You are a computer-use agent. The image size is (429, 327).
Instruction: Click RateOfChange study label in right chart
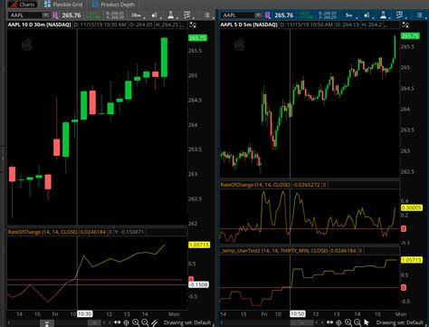[255, 185]
